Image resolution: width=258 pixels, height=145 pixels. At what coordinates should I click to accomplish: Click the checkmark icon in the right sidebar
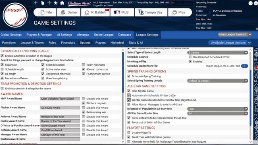tap(256, 50)
